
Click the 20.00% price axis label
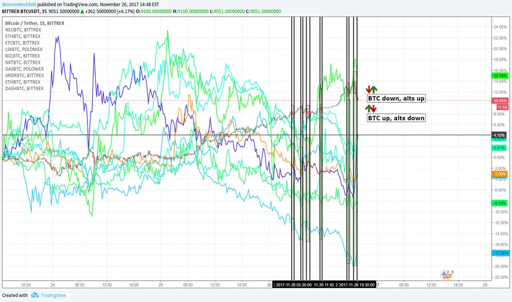[x=500, y=49]
